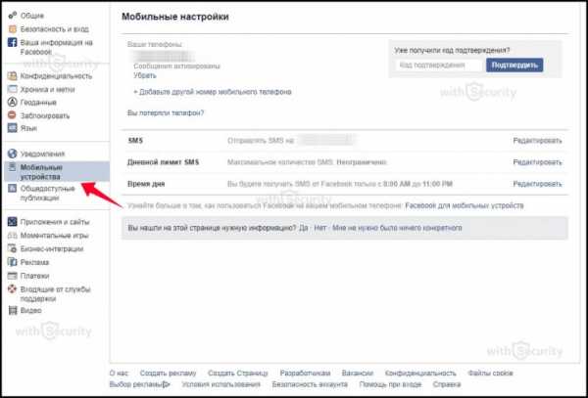Open the Facebook для мобильных устройств link

pos(465,205)
